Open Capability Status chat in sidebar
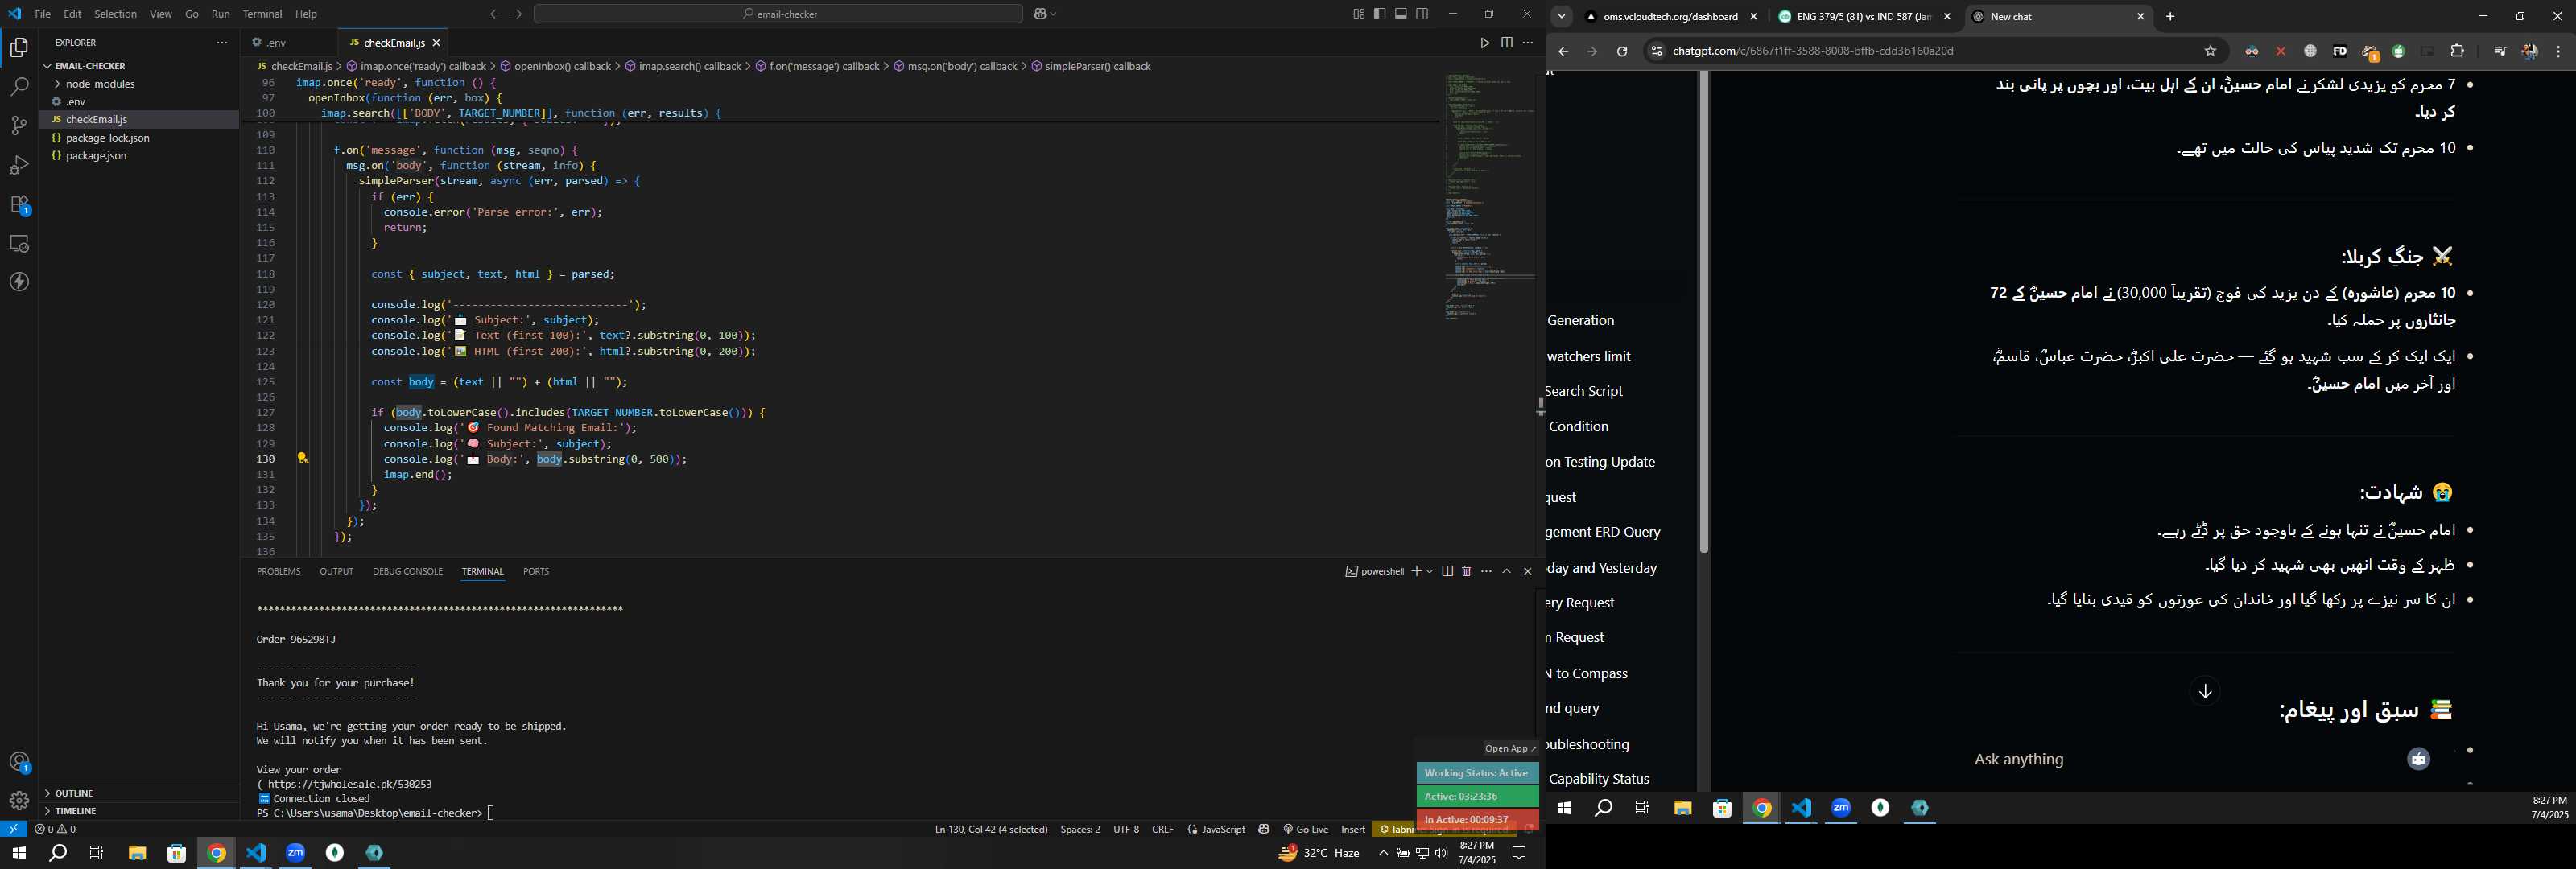The height and width of the screenshot is (869, 2576). tap(1598, 779)
